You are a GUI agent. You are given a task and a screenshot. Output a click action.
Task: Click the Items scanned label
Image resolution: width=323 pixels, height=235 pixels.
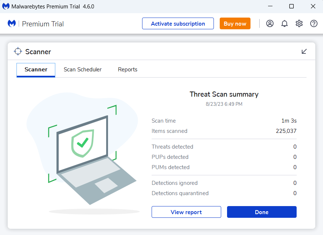[169, 131]
